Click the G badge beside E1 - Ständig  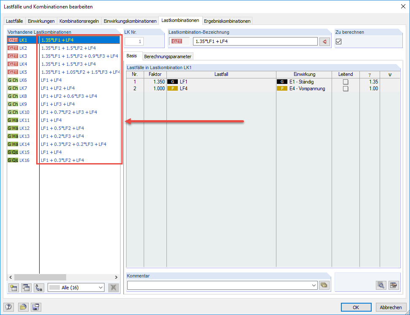(x=282, y=82)
